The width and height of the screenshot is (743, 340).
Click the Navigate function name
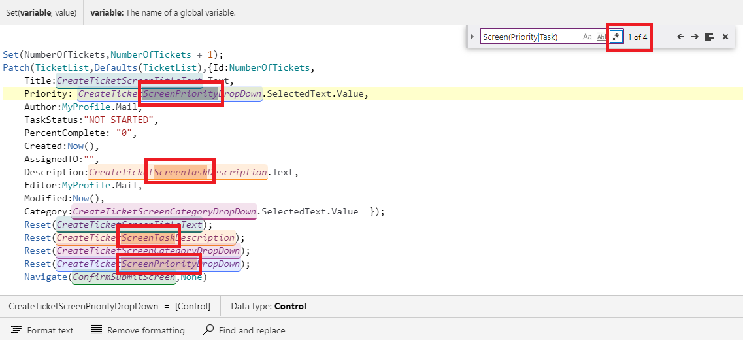tap(46, 277)
